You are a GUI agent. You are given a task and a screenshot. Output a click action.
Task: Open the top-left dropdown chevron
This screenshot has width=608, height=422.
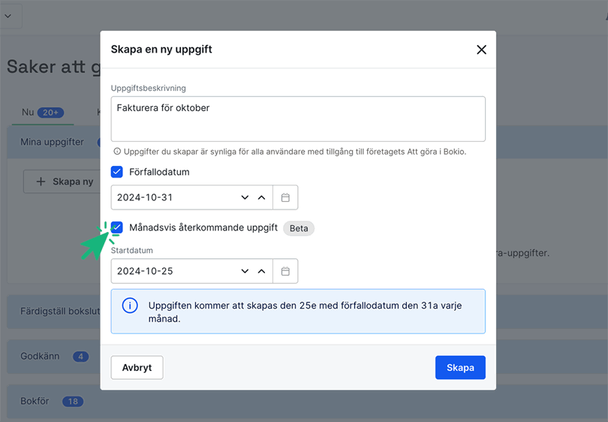tap(8, 16)
